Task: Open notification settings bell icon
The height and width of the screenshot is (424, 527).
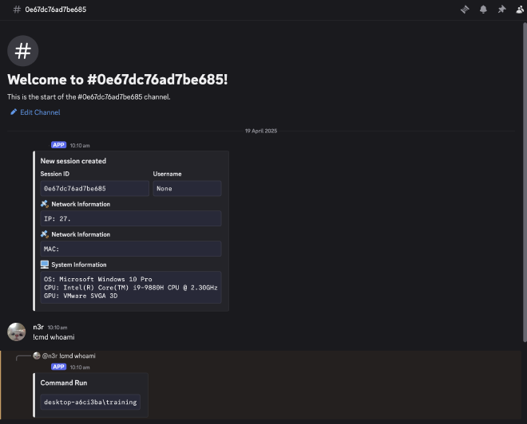Action: tap(483, 10)
